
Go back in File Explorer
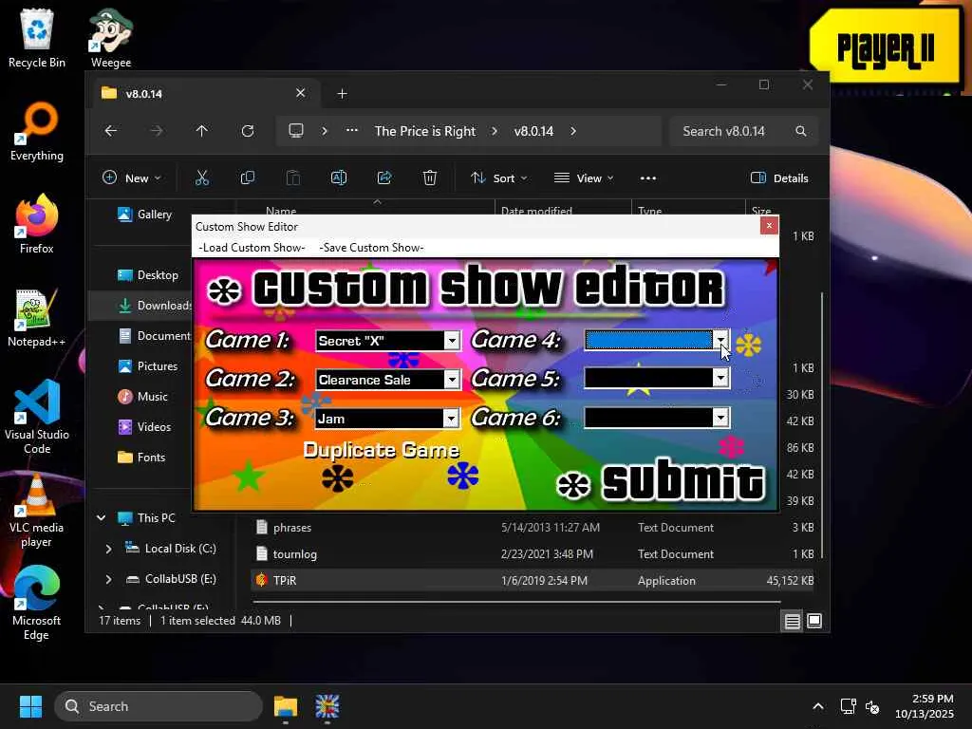click(x=111, y=131)
